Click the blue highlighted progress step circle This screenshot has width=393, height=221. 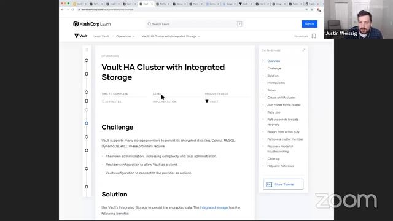87,123
